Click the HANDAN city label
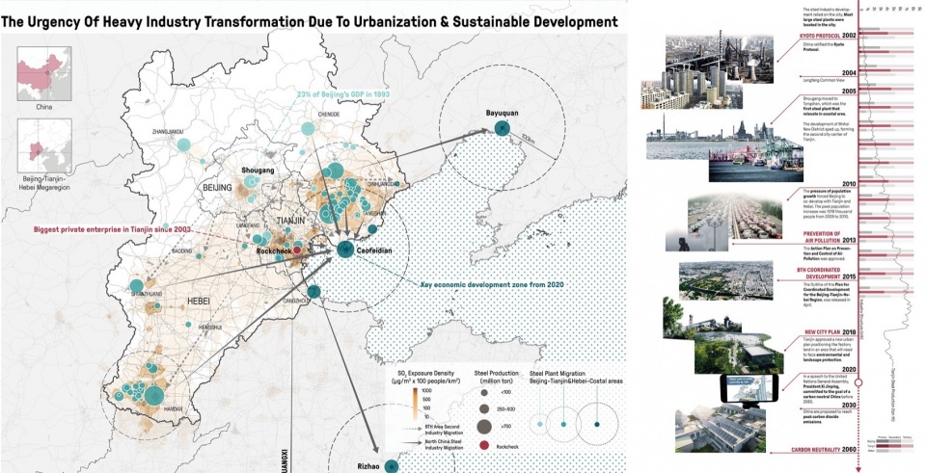This screenshot has width=926, height=473. (x=173, y=408)
